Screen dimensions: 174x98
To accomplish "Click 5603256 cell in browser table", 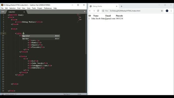I will (x=119, y=19).
